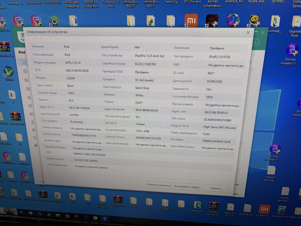Close the Информация об устройстве dialog

(x=248, y=33)
